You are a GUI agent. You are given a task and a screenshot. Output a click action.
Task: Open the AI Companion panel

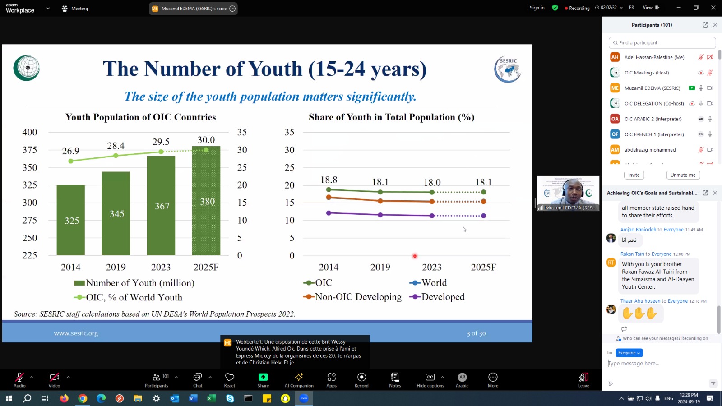pyautogui.click(x=299, y=379)
